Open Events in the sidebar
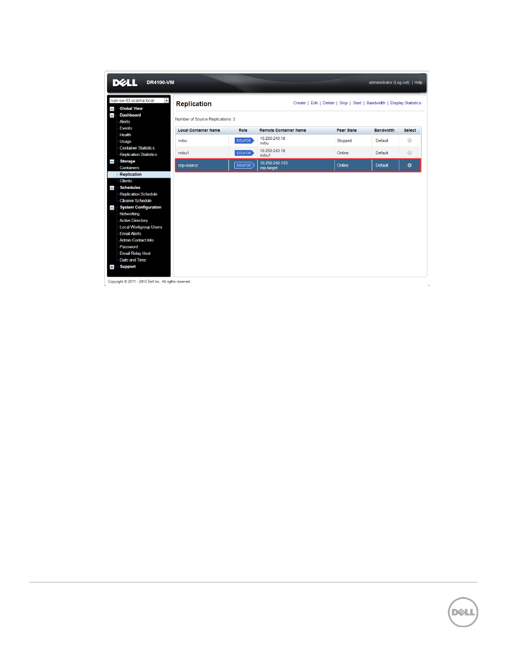 pyautogui.click(x=126, y=128)
